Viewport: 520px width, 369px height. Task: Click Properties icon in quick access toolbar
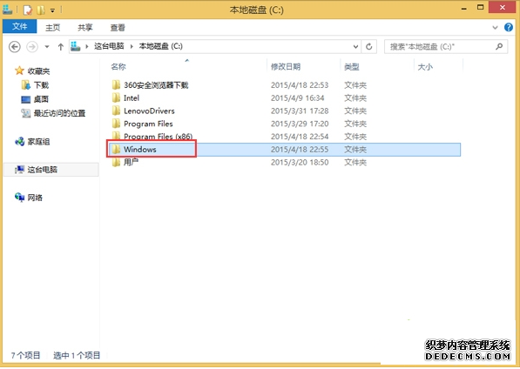tap(28, 10)
